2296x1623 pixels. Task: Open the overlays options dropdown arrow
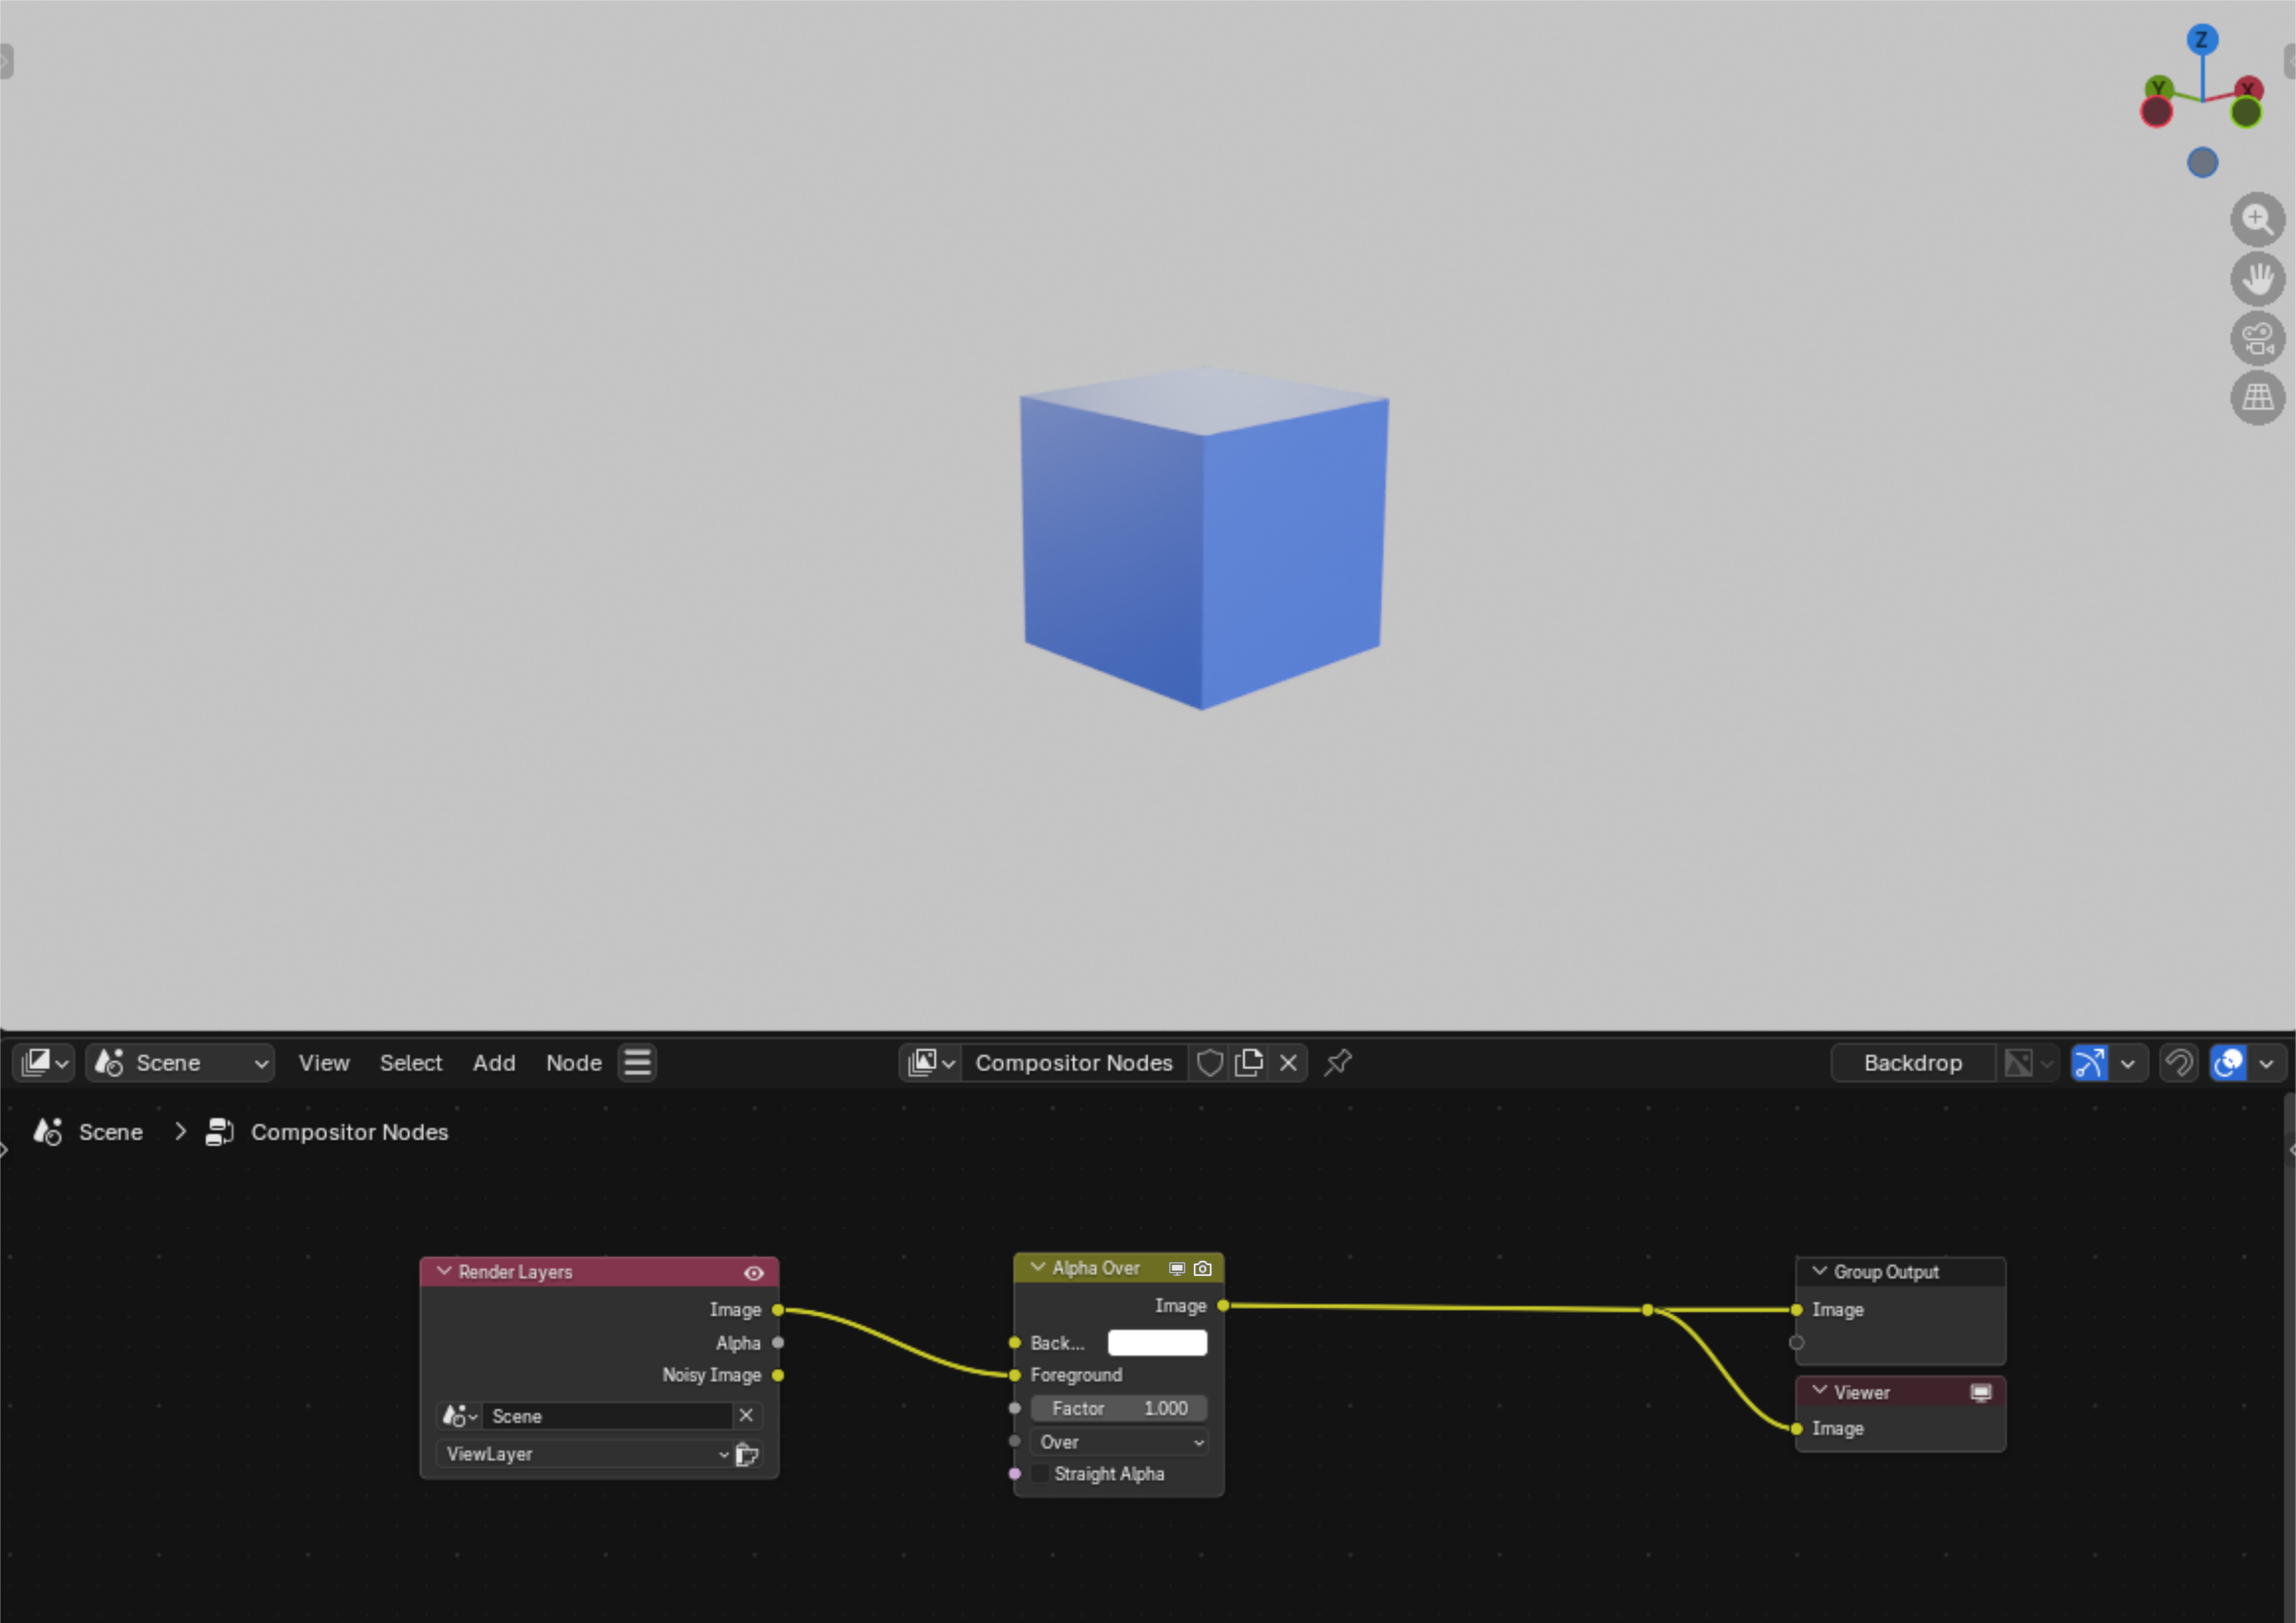(2266, 1062)
